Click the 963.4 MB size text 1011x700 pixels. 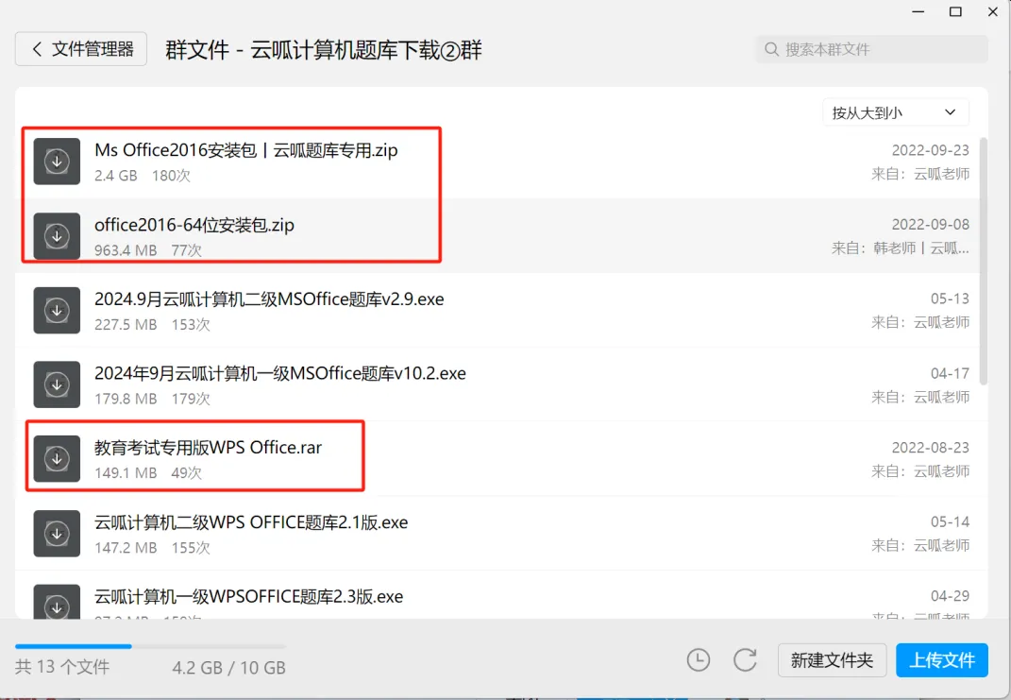coord(126,250)
